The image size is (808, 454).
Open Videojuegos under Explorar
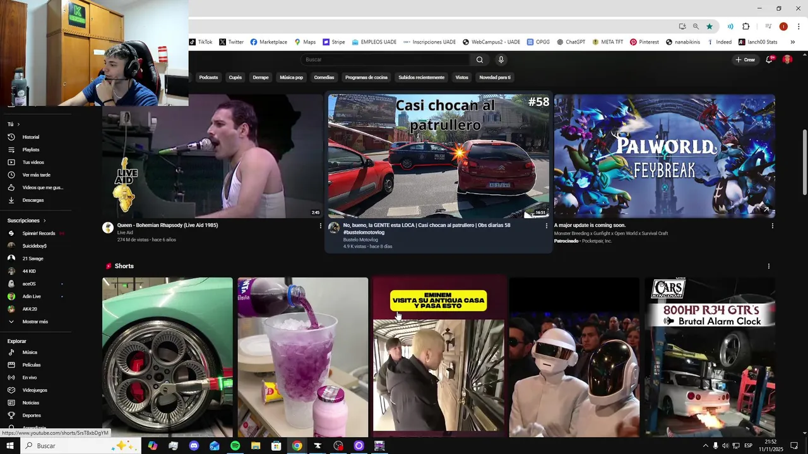35,390
